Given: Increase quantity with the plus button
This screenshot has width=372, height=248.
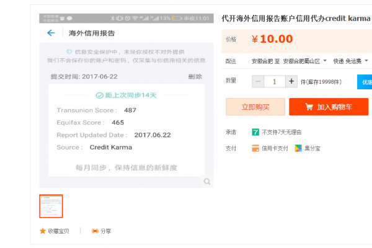Looking at the screenshot, I should click(x=291, y=82).
